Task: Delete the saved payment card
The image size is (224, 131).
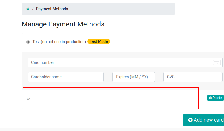Action: pos(215,98)
